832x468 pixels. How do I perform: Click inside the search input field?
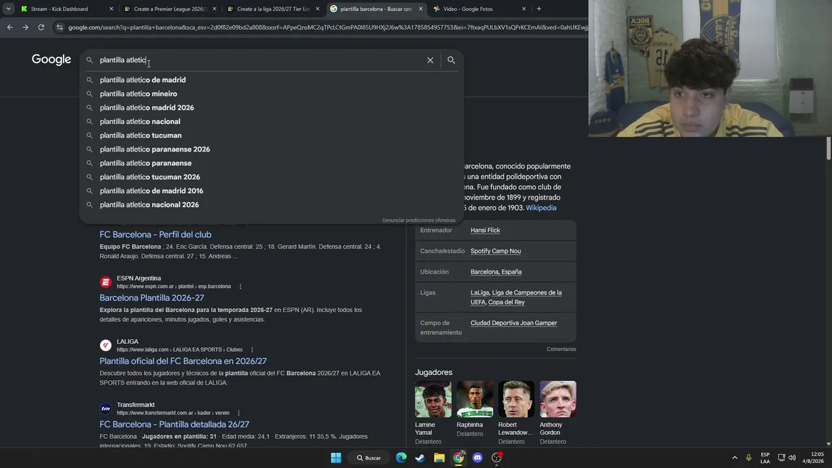[260, 60]
